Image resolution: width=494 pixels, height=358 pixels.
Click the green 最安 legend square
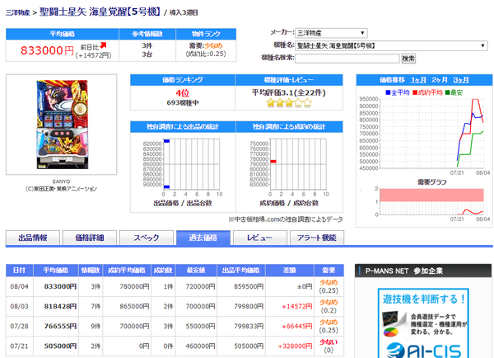point(447,92)
